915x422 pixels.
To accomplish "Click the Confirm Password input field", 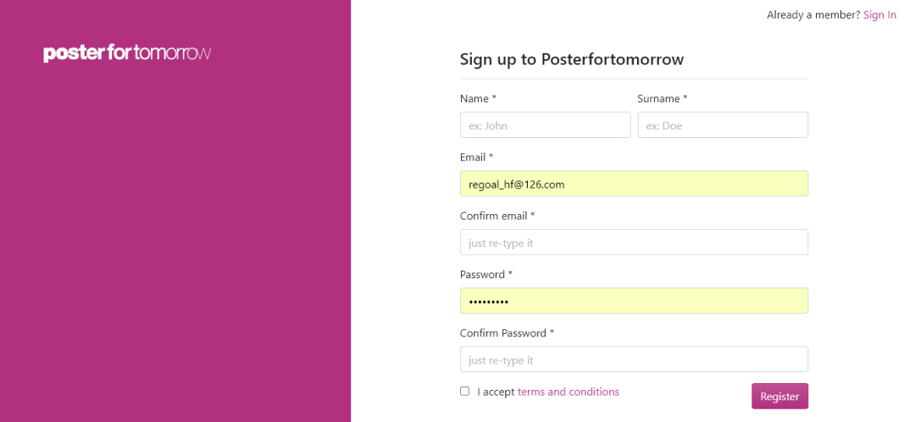I will tap(634, 360).
